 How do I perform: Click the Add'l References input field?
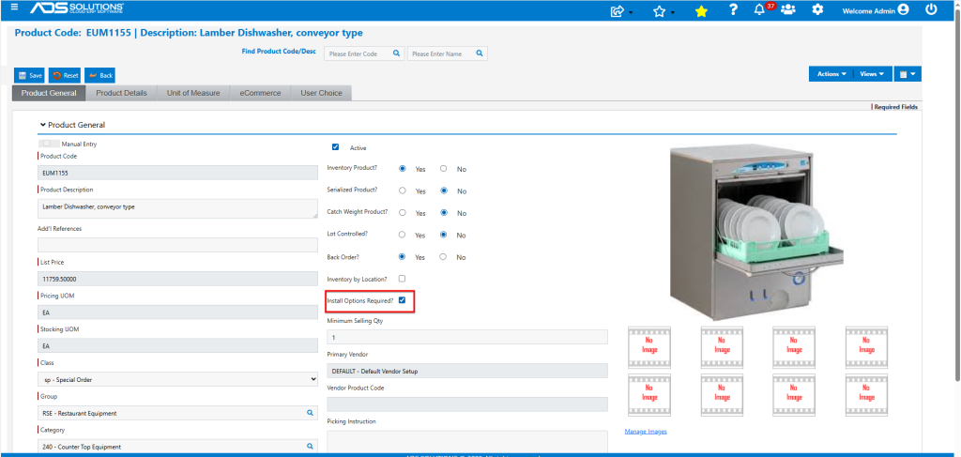(x=177, y=245)
